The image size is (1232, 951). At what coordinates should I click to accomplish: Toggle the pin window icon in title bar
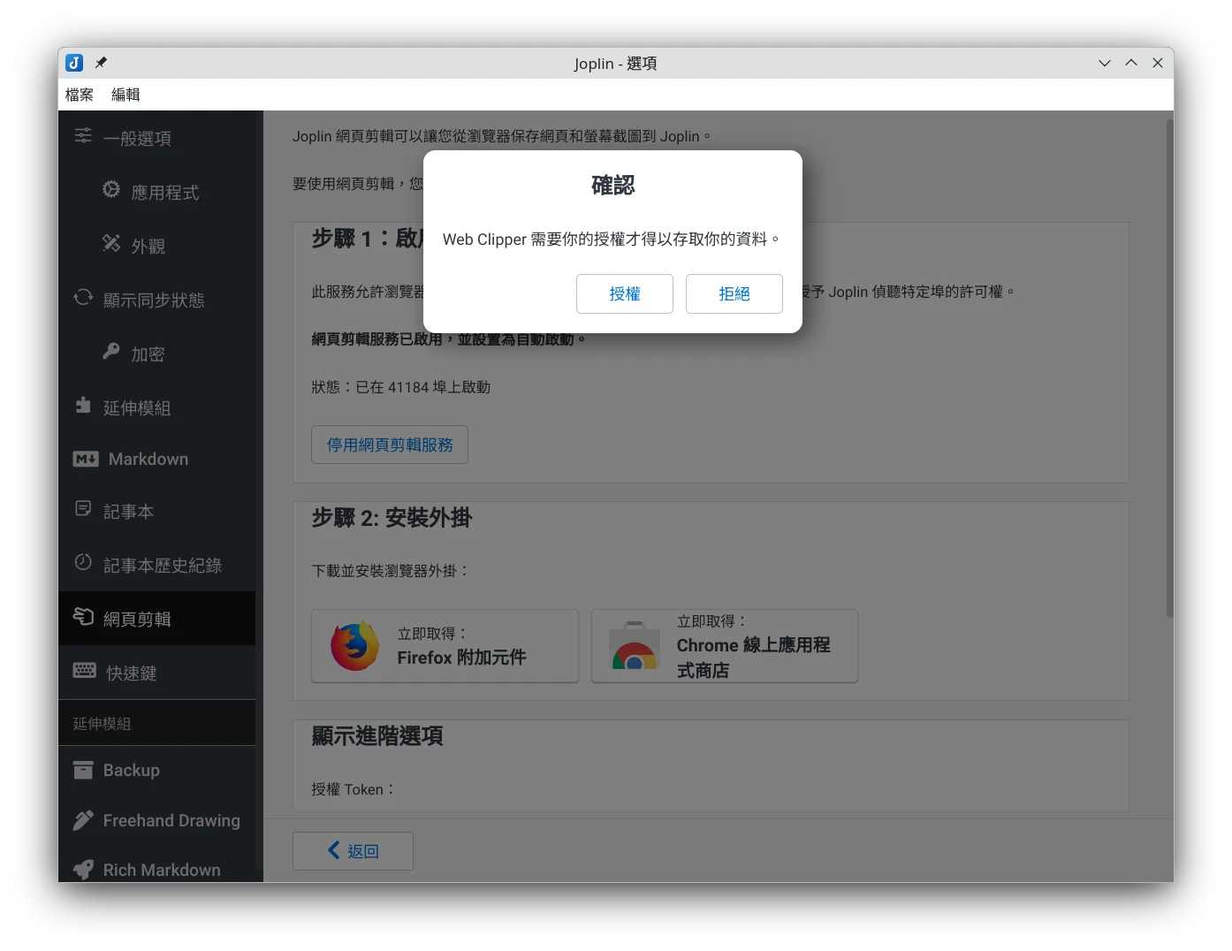click(x=101, y=63)
